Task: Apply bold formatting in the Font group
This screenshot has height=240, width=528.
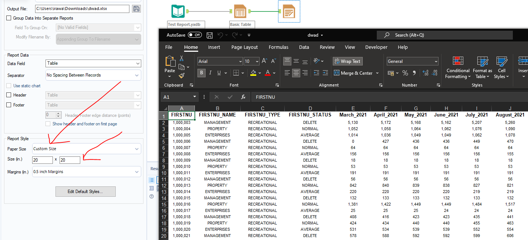Action: pos(201,73)
